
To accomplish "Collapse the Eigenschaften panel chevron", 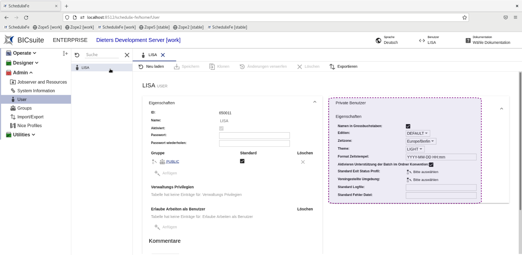I will point(315,102).
